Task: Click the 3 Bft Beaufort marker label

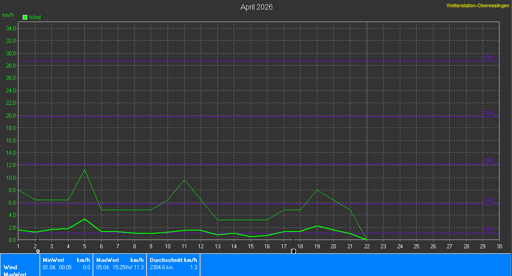Action: click(x=488, y=160)
